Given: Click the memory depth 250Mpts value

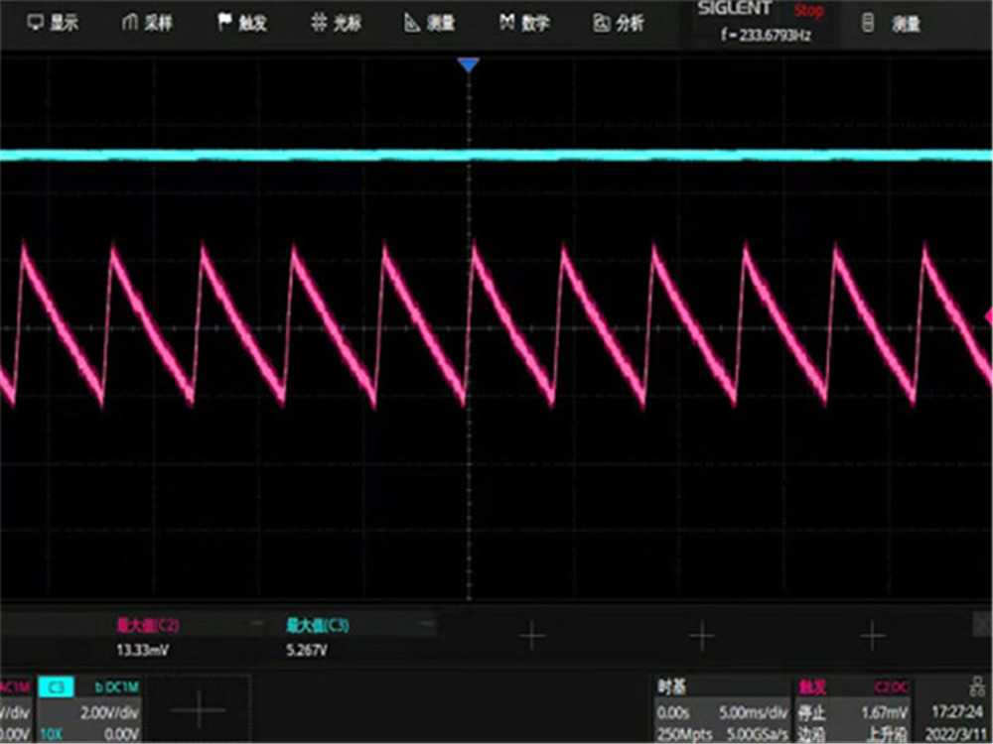Looking at the screenshot, I should tap(684, 734).
